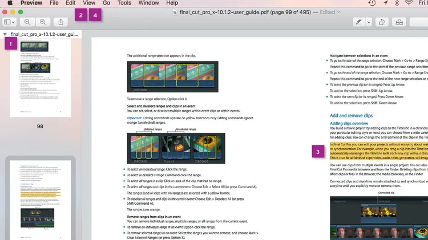
Task: Click the rotate page icon
Action: coord(382,22)
